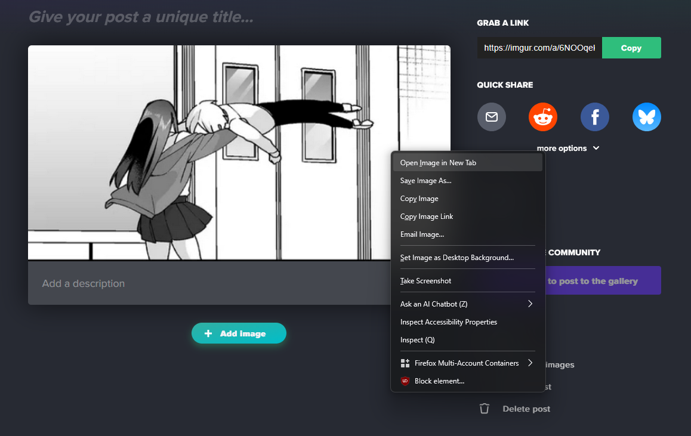Click the uBlock Origin shield icon
This screenshot has height=436, width=691.
tap(405, 381)
